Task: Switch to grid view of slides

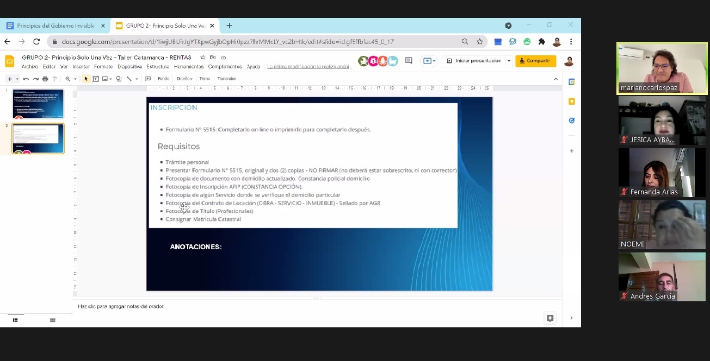Action: click(x=53, y=320)
